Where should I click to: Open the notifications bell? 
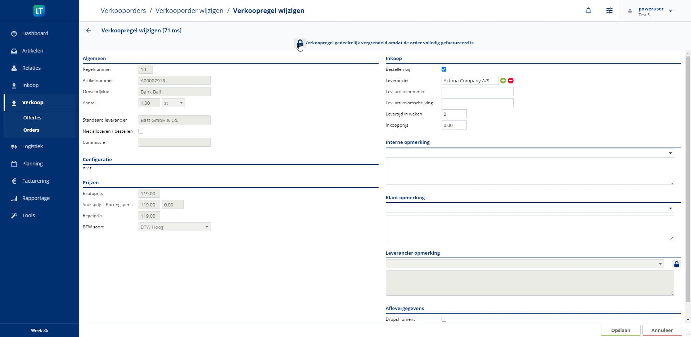click(588, 11)
